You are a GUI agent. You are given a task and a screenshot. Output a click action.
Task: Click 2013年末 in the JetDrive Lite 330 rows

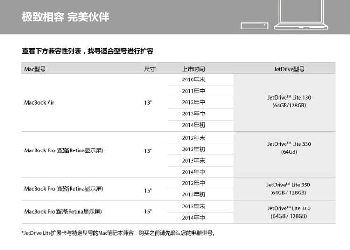(x=193, y=161)
